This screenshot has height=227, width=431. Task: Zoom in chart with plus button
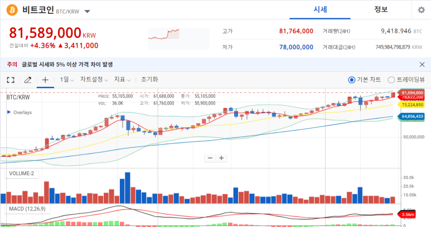[x=221, y=158]
